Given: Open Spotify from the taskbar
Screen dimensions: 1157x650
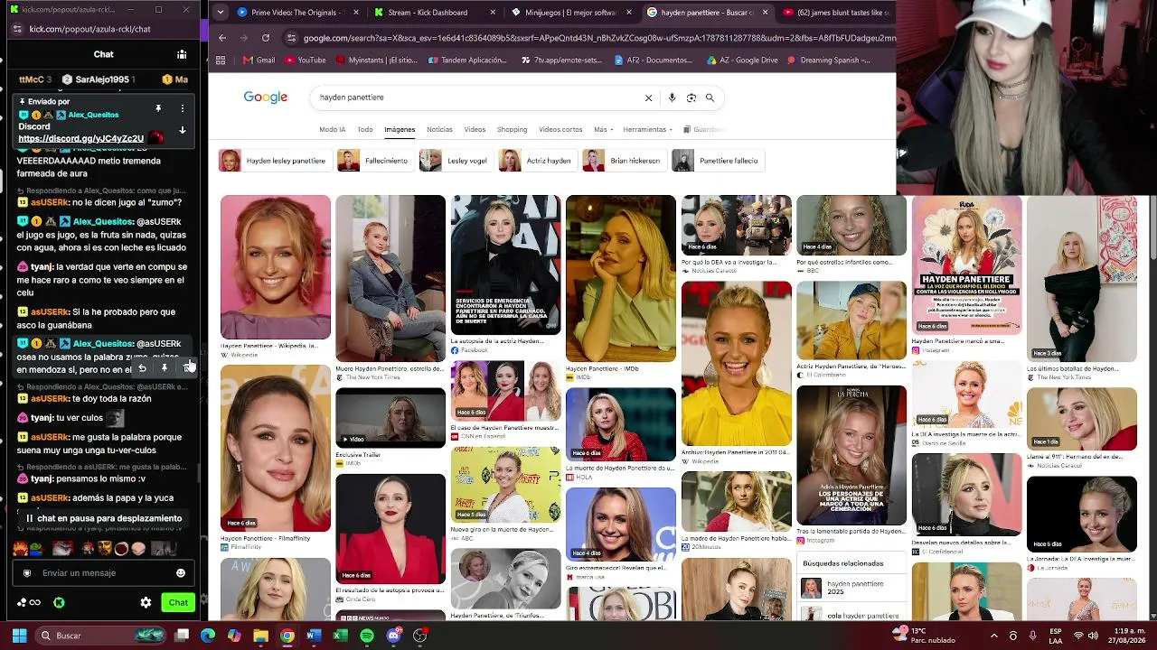Looking at the screenshot, I should [x=366, y=636].
